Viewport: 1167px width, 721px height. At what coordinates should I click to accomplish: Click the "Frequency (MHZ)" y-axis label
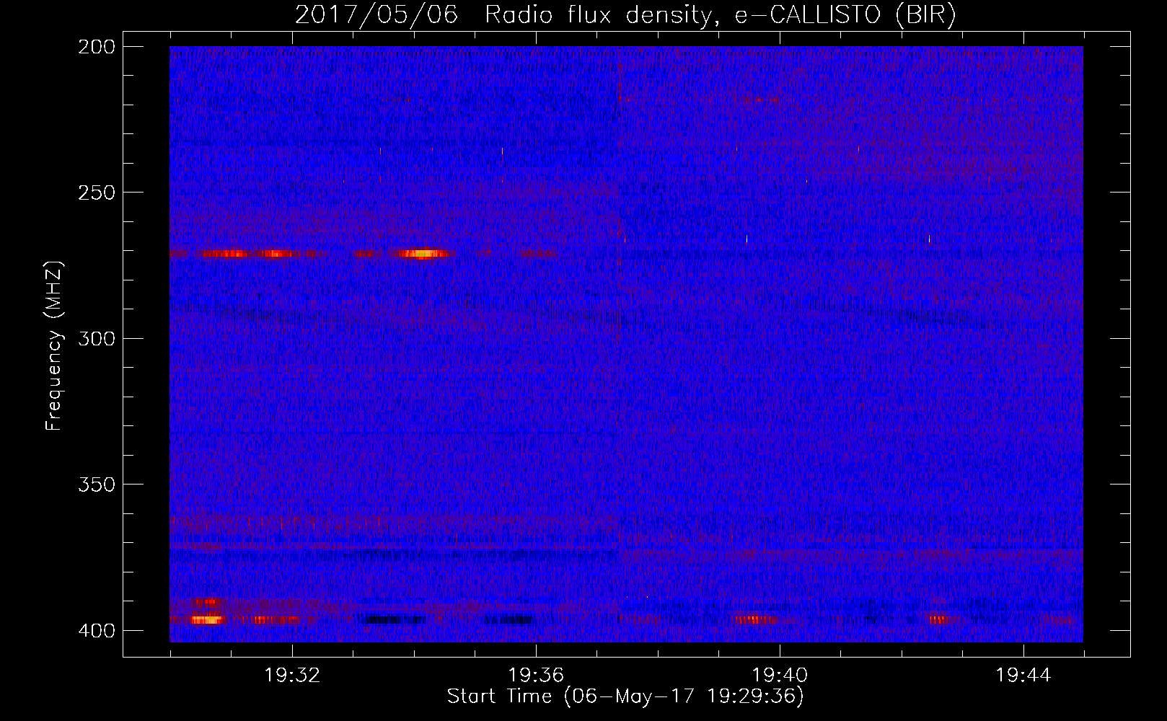point(54,345)
